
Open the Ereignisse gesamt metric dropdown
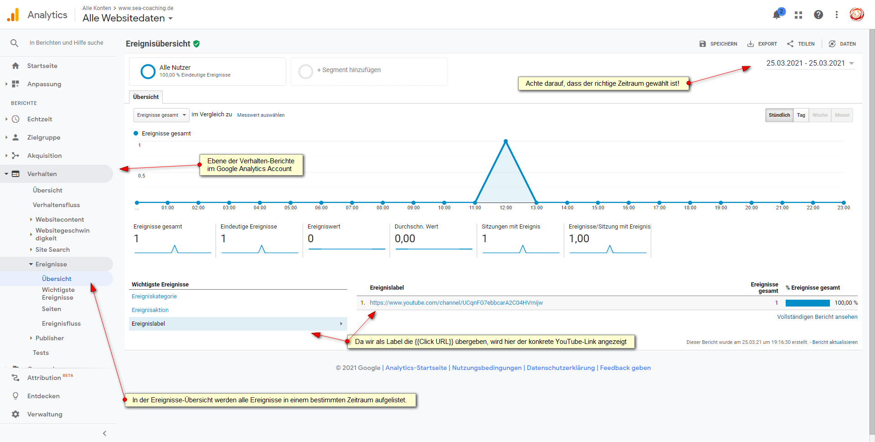(161, 115)
